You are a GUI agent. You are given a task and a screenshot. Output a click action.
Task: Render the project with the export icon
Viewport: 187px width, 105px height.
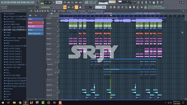[158, 2]
